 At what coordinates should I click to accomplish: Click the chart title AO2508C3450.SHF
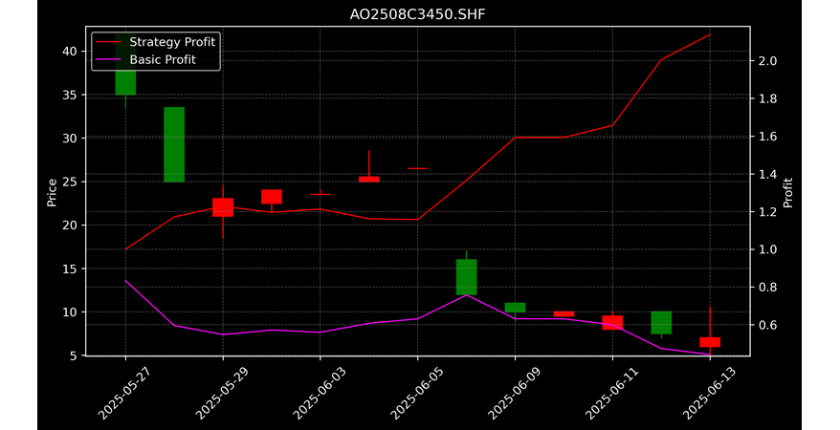(417, 14)
